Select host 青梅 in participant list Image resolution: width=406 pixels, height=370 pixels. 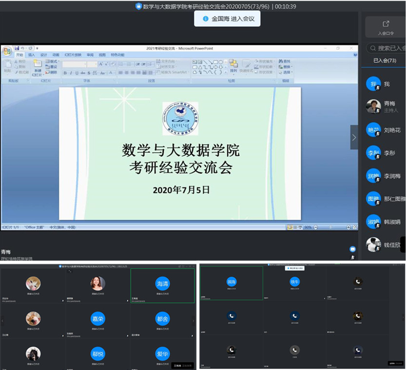pos(384,106)
